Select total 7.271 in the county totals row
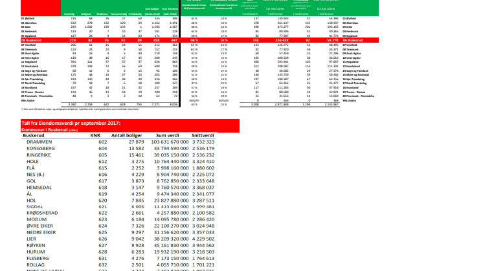This screenshot has width=483, height=271. (x=156, y=105)
